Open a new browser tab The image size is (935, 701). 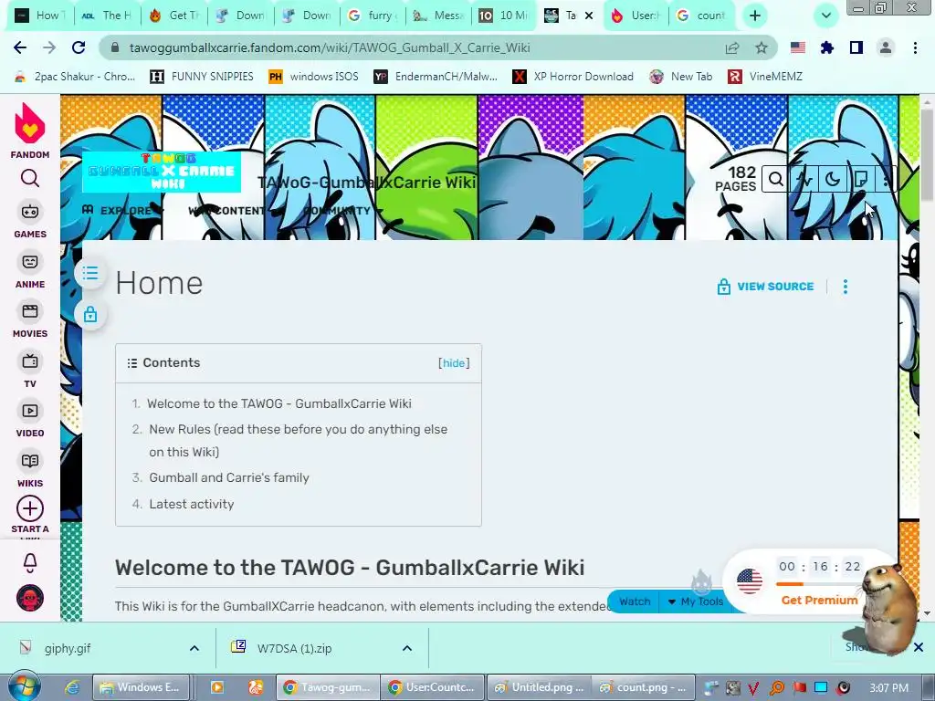(755, 16)
